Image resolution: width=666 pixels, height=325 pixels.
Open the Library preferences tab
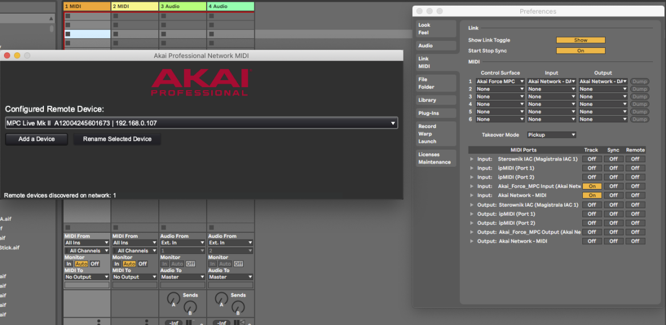[x=436, y=100]
